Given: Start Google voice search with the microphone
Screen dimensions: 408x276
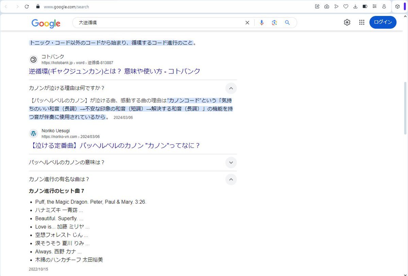Looking at the screenshot, I should (261, 23).
